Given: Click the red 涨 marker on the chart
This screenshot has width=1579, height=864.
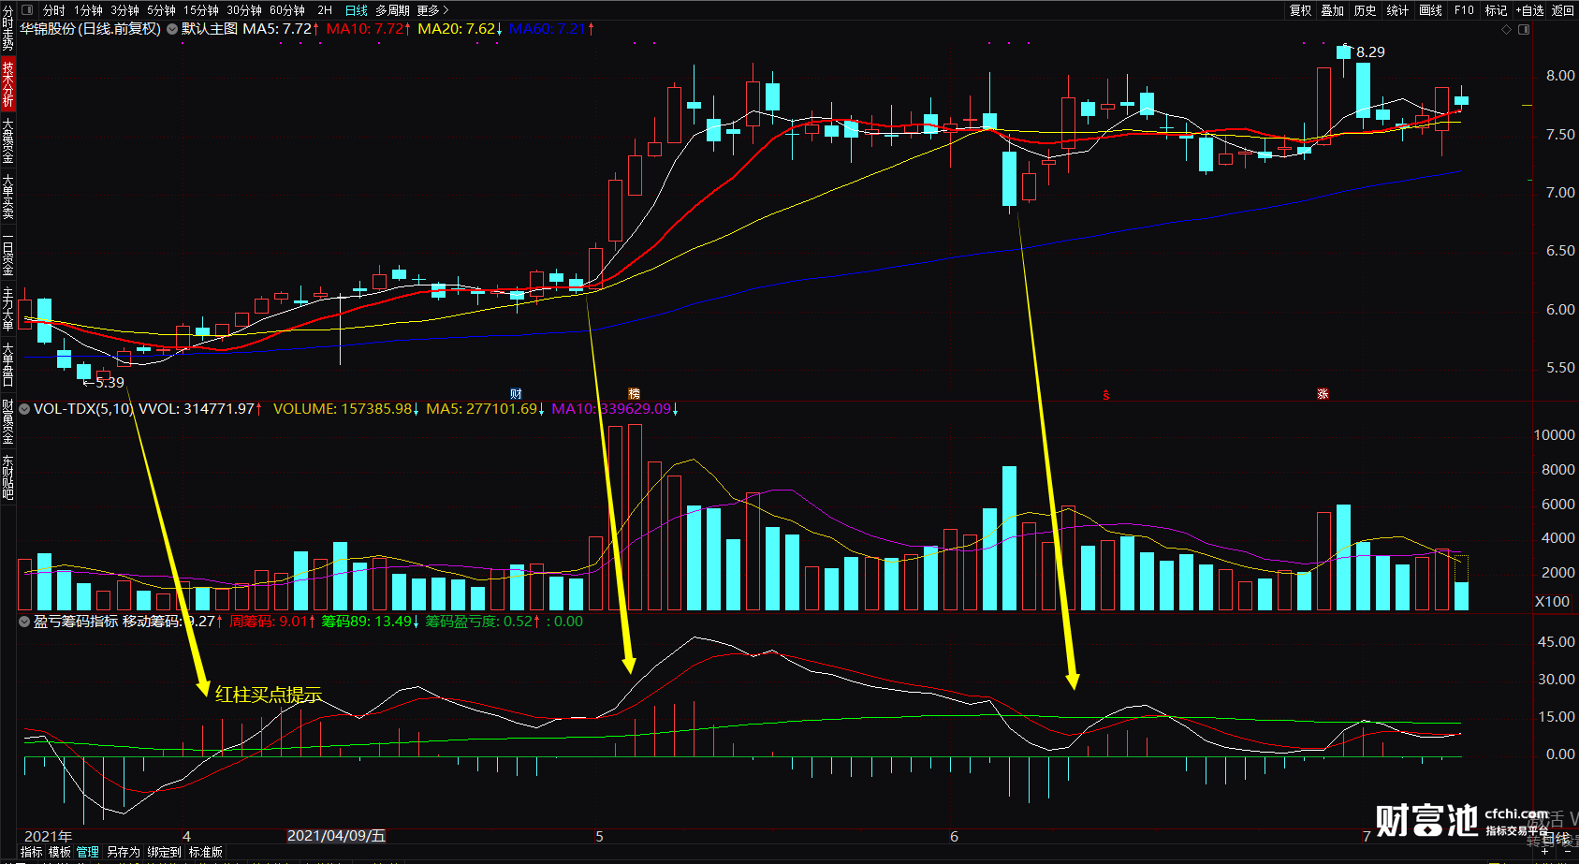Looking at the screenshot, I should (1323, 394).
